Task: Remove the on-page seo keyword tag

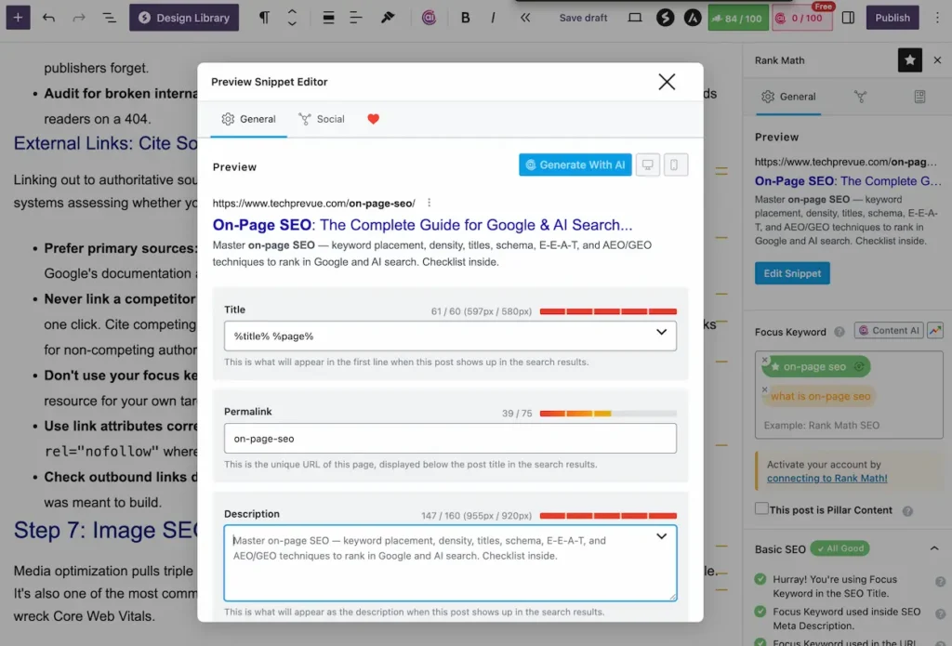Action: [x=764, y=360]
